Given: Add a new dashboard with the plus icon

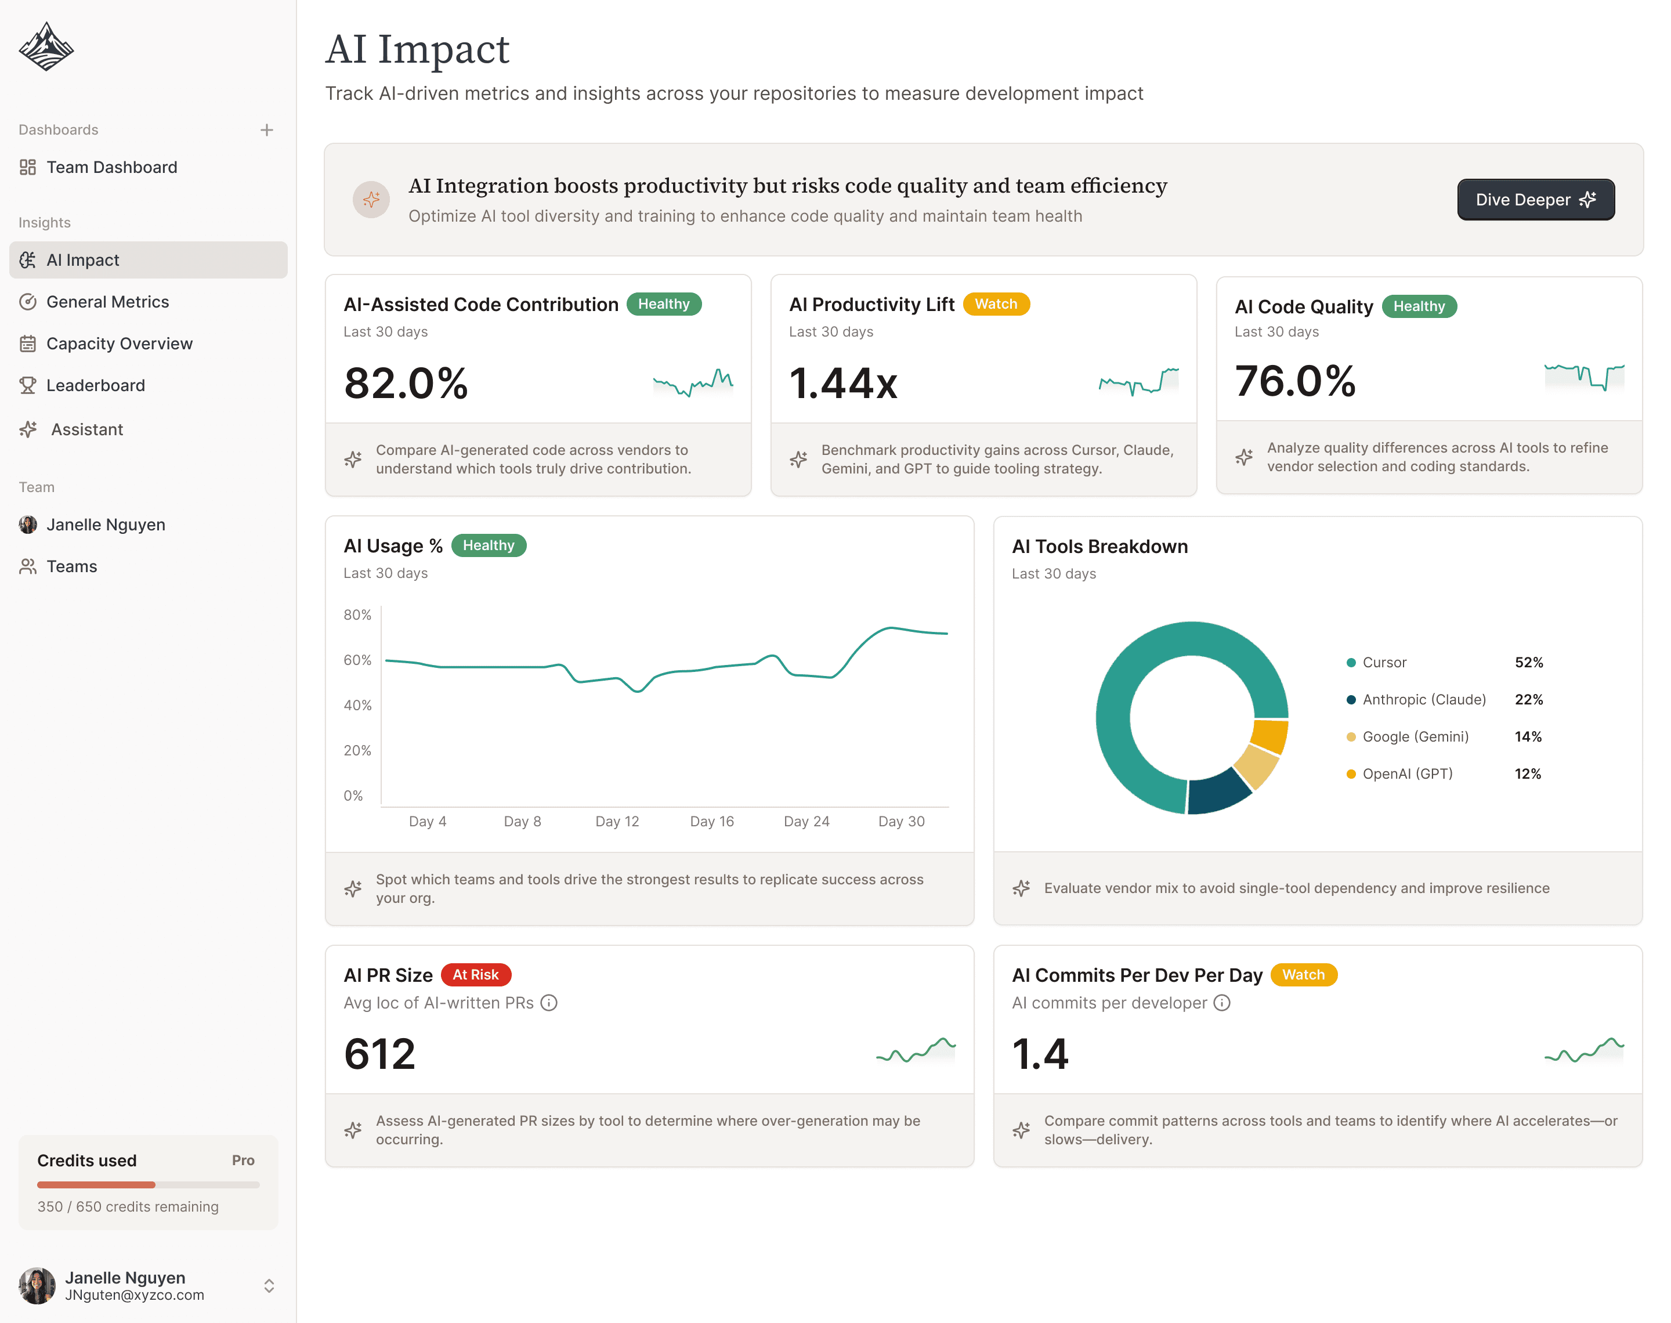Looking at the screenshot, I should [267, 129].
